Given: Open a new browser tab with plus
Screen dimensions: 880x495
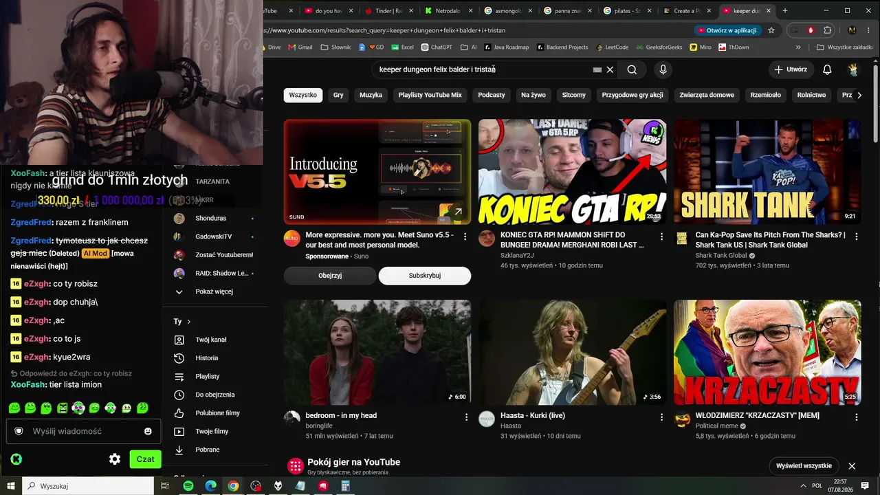Looking at the screenshot, I should click(x=785, y=10).
